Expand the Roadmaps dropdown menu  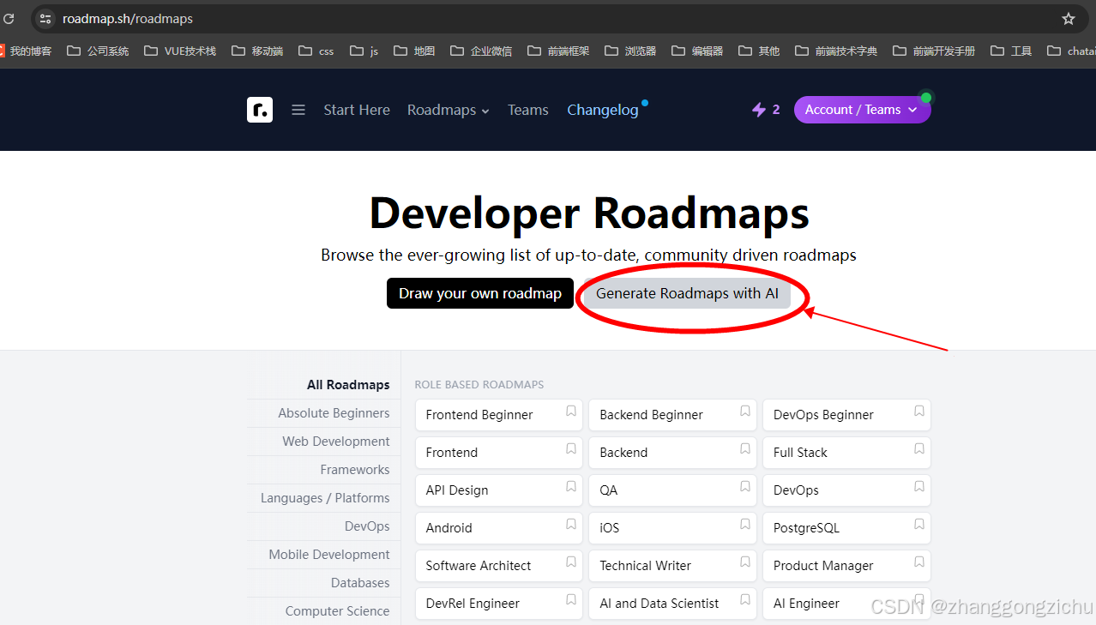(x=448, y=110)
